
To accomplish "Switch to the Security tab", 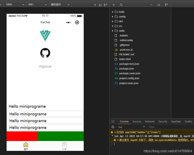I will pyautogui.click(x=163, y=122).
